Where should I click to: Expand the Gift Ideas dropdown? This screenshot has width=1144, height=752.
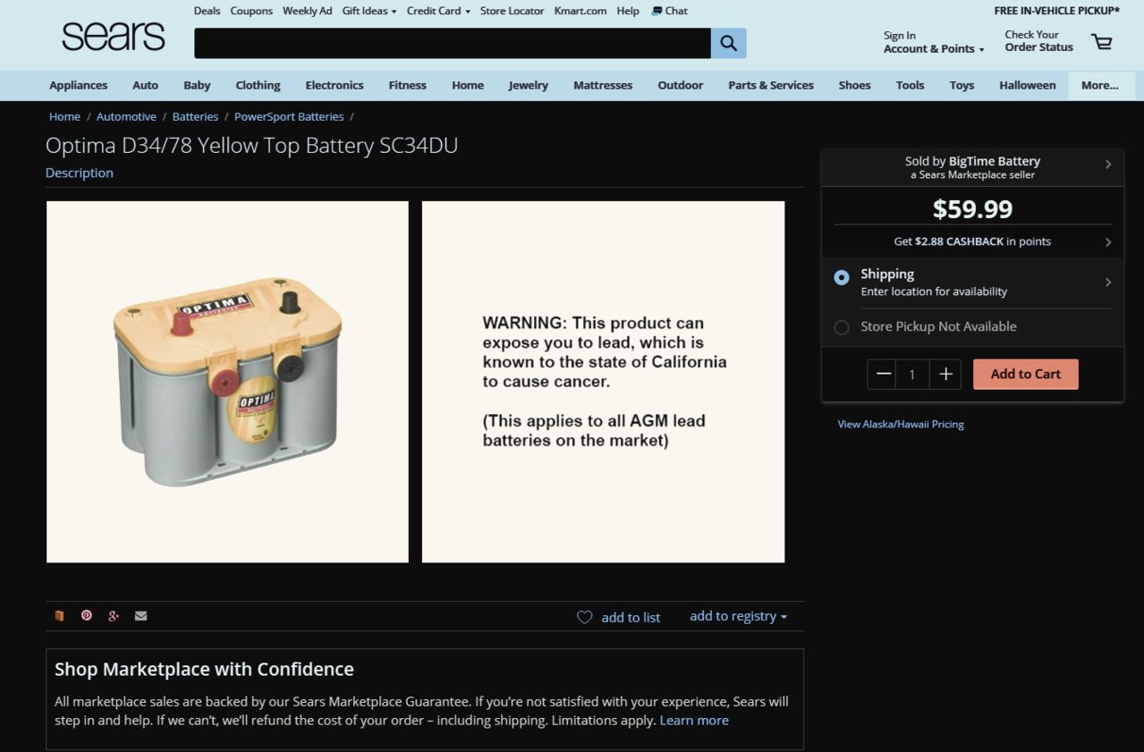pyautogui.click(x=369, y=11)
